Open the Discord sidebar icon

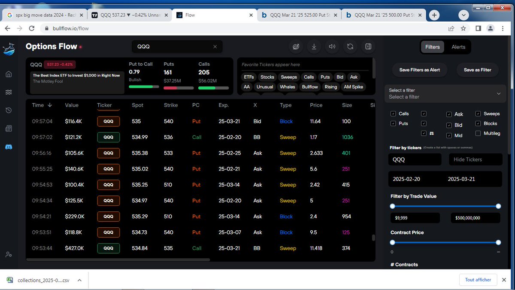[9, 147]
